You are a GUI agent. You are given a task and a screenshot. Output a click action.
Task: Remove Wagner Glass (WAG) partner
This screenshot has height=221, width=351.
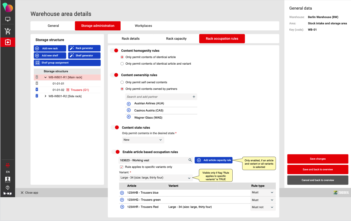[x=129, y=117]
